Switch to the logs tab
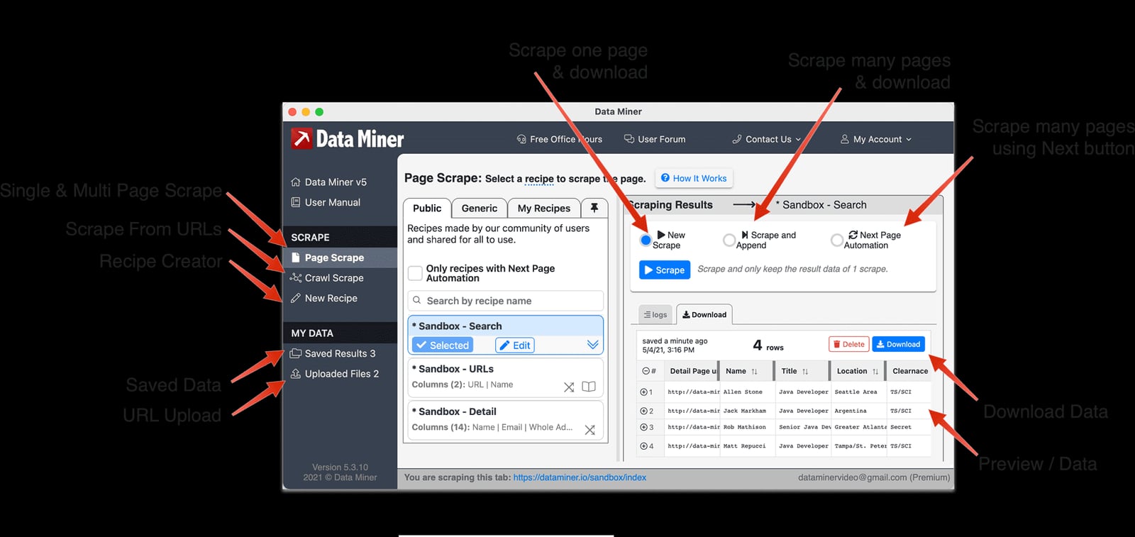The image size is (1135, 537). (655, 315)
